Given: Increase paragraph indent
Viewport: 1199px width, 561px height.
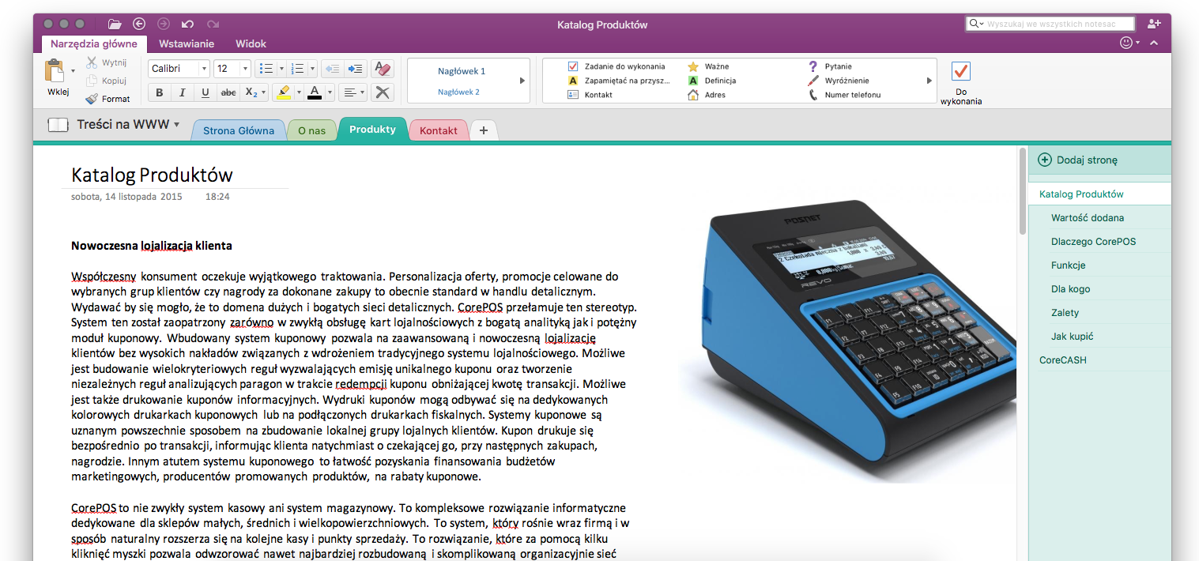Looking at the screenshot, I should click(x=356, y=69).
